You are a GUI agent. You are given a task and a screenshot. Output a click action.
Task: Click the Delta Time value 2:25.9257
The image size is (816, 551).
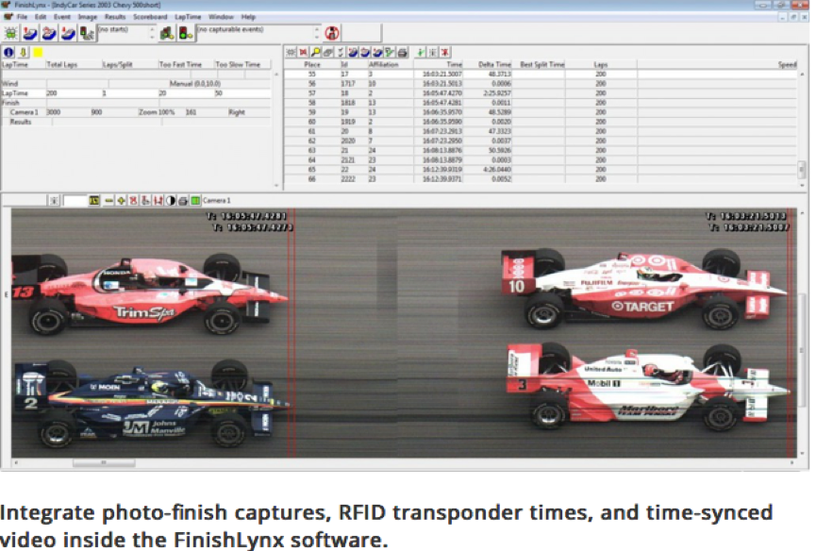pos(497,93)
